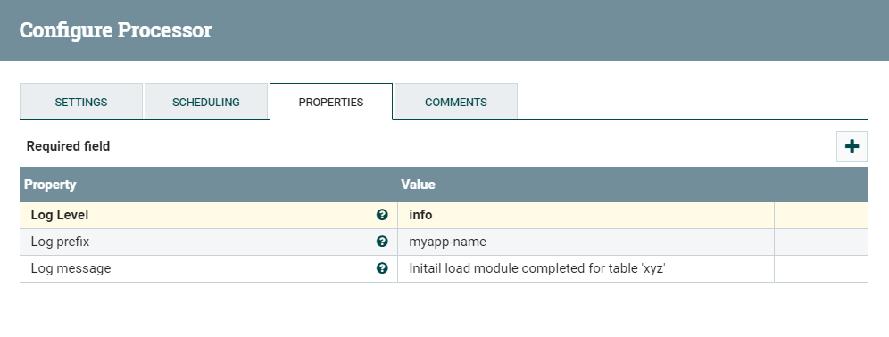Click the Value column header
Screen dimensions: 889x337
tap(418, 185)
